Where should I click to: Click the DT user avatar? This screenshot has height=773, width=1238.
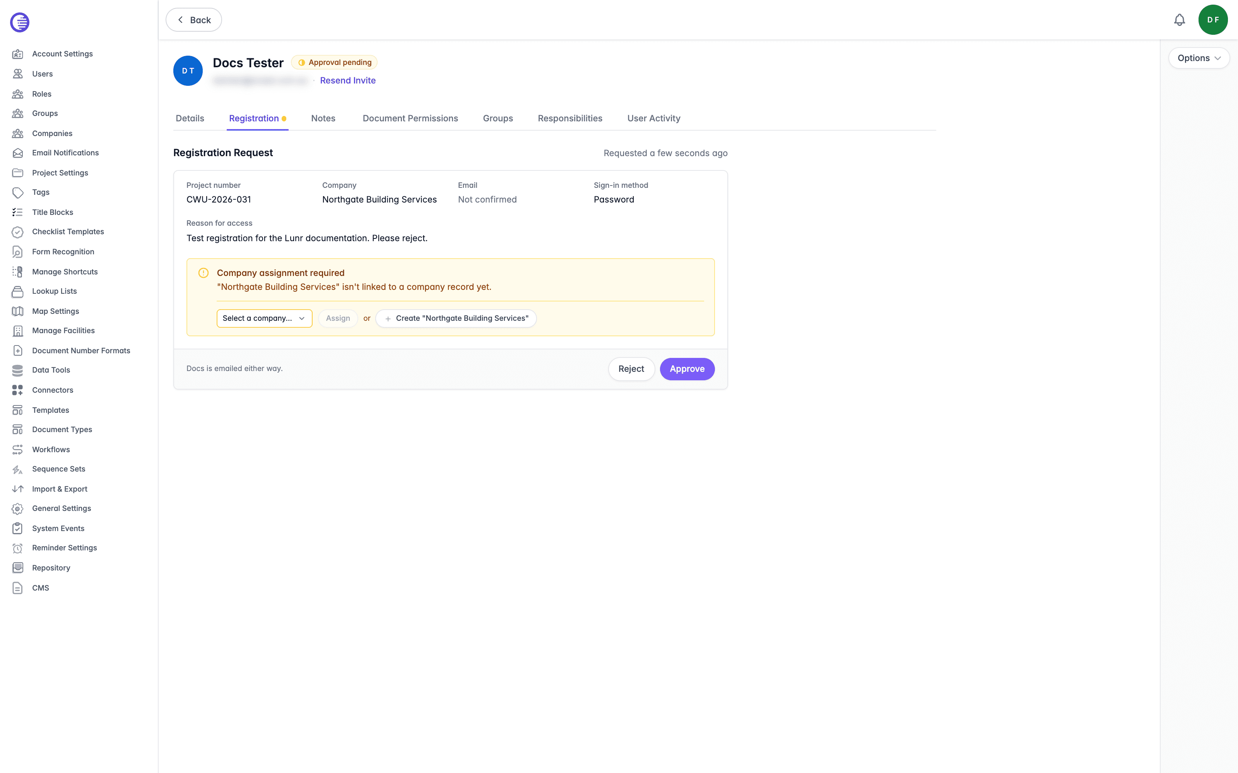click(x=188, y=71)
